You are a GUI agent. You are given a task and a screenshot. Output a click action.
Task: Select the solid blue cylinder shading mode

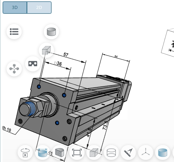[x=163, y=153]
